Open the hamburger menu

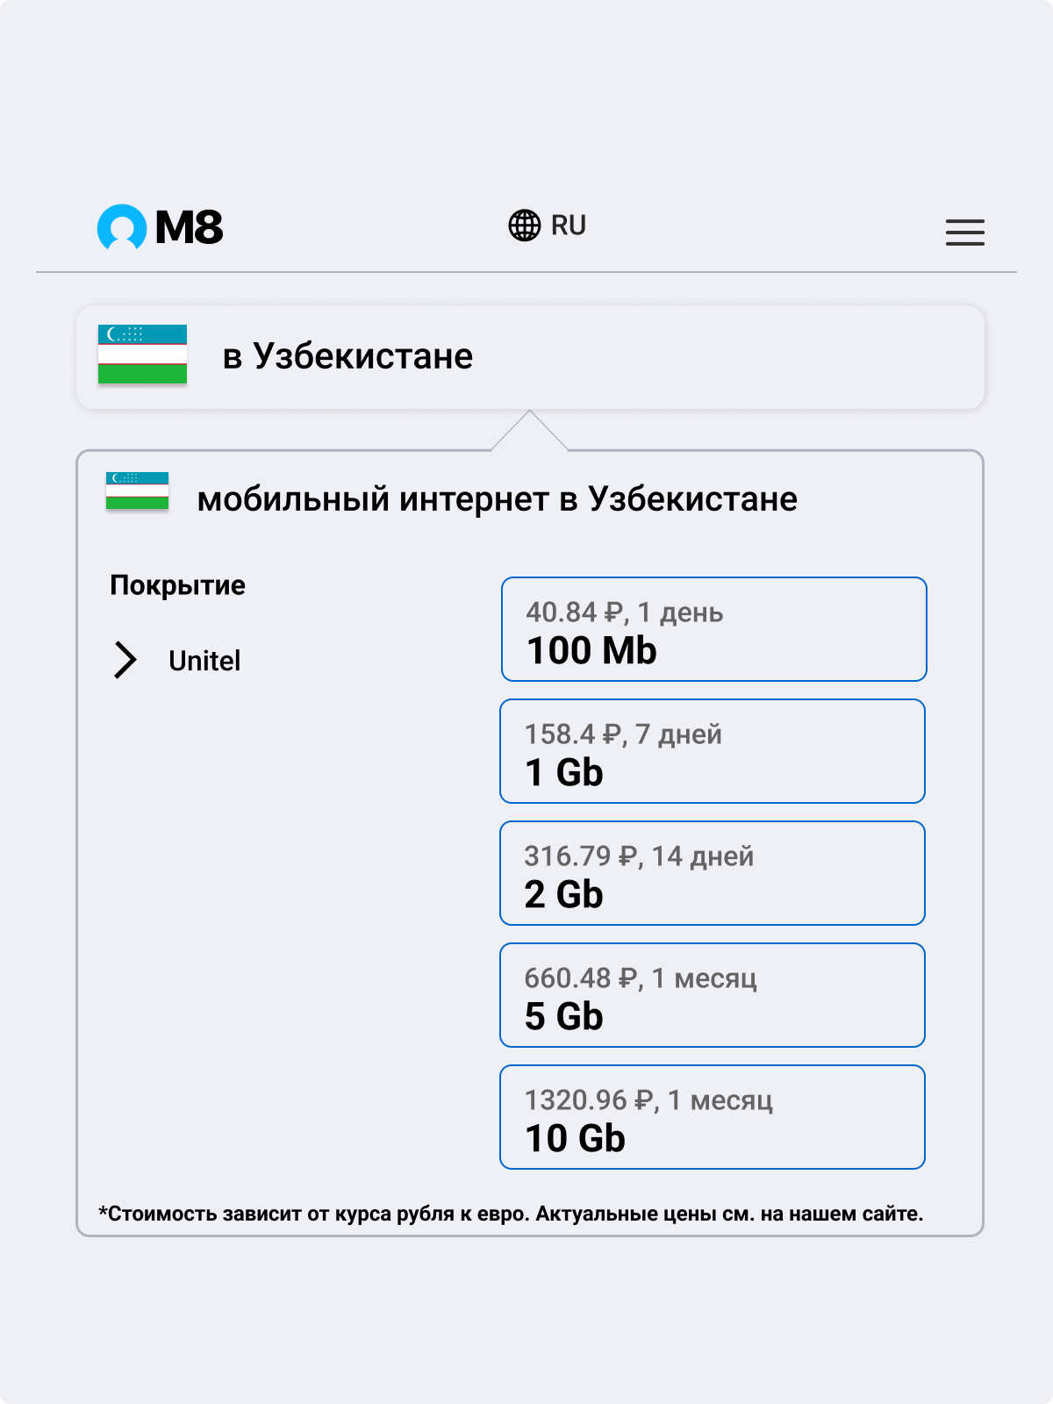pos(965,233)
